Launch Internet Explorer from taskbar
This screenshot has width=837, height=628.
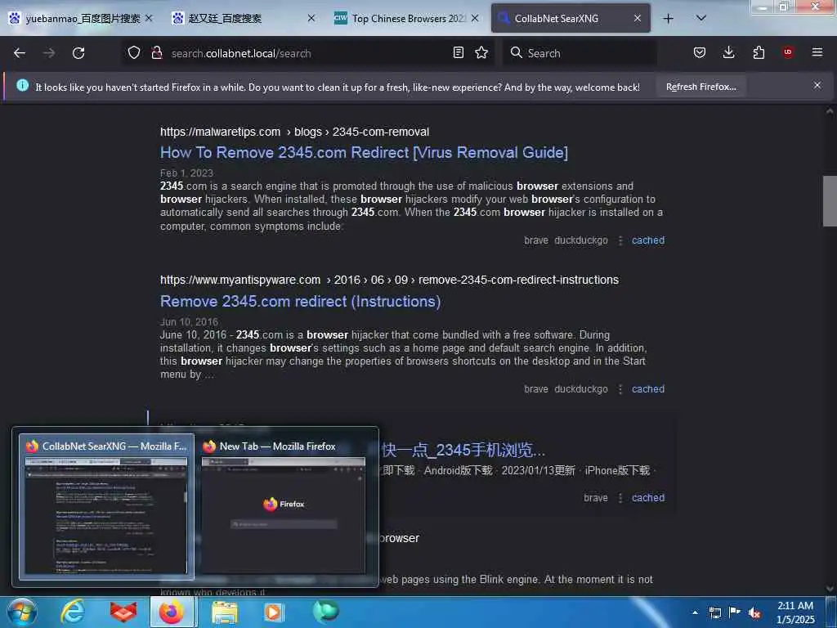[72, 612]
